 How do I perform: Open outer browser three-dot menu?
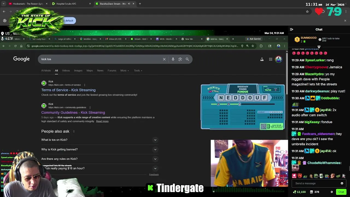(x=346, y=11)
